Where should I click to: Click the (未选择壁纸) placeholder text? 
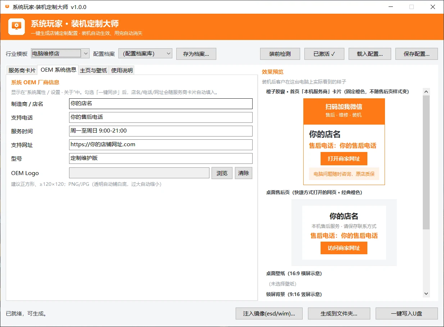pyautogui.click(x=283, y=284)
